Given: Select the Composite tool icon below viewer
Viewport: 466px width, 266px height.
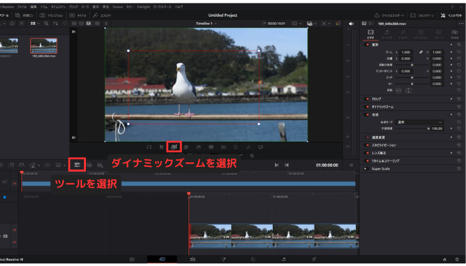Looking at the screenshot, I should tap(186, 147).
